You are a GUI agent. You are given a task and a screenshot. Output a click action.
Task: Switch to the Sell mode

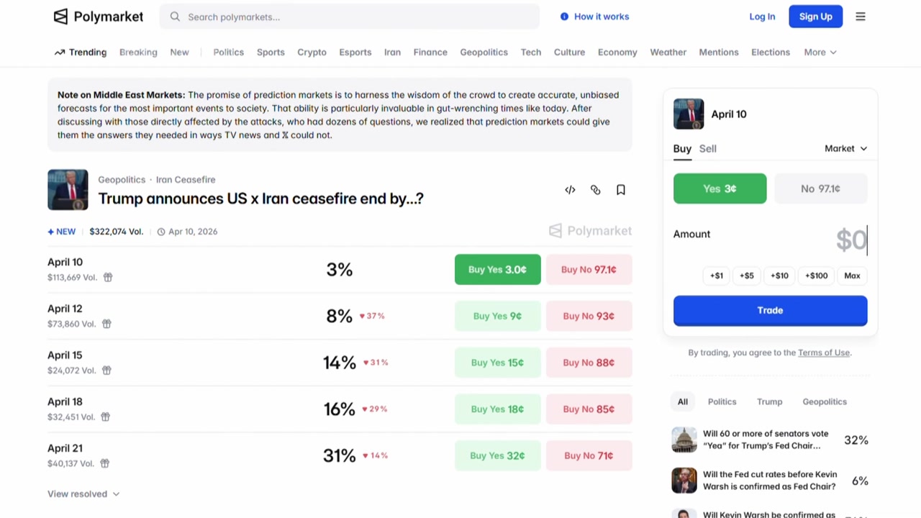[707, 148]
